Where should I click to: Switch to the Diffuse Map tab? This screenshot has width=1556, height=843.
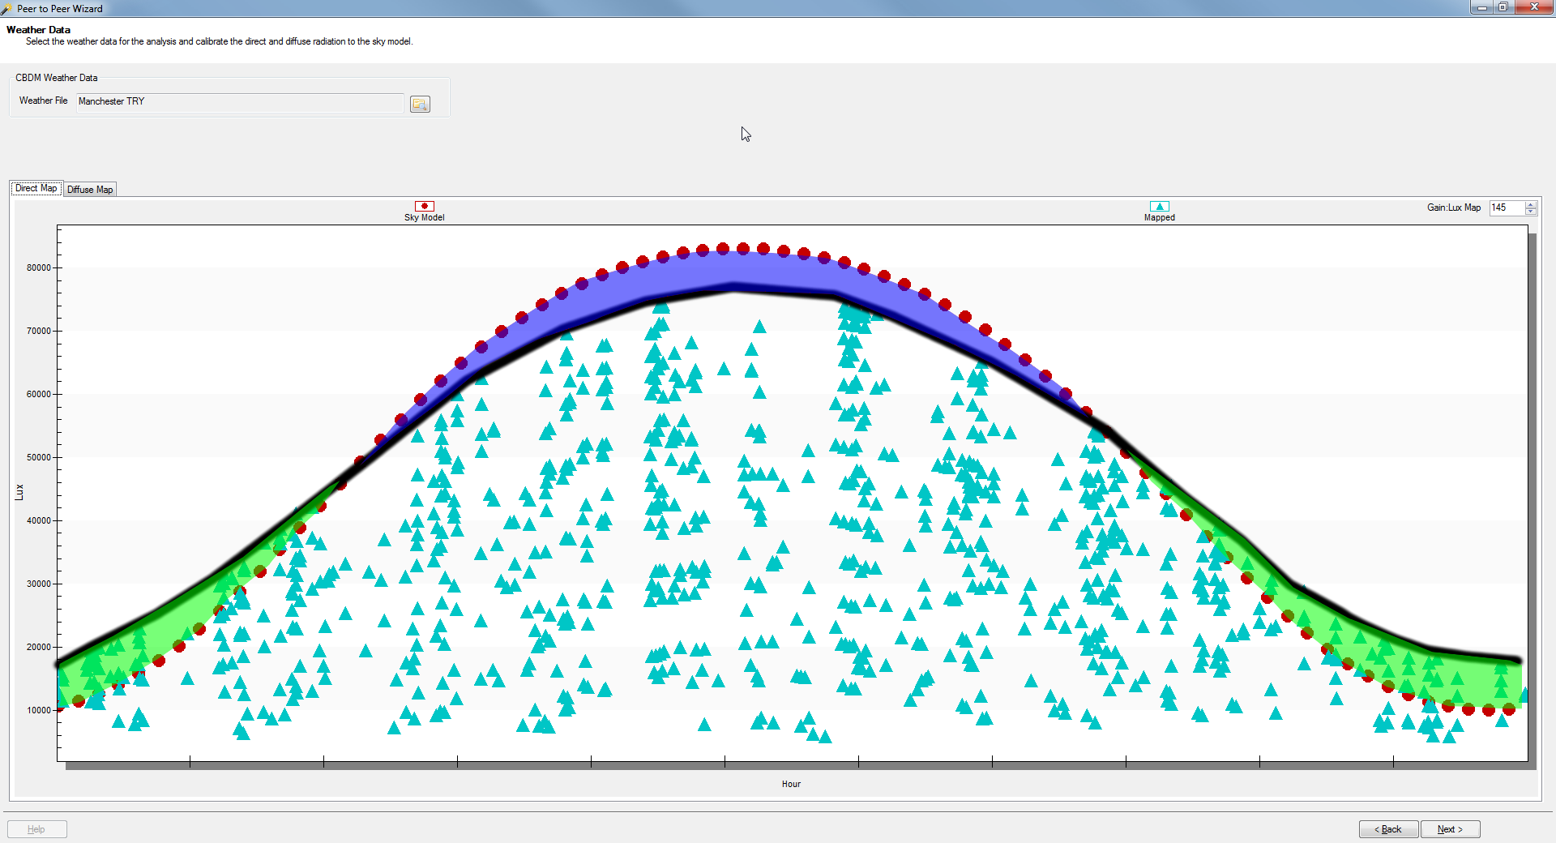click(x=90, y=189)
